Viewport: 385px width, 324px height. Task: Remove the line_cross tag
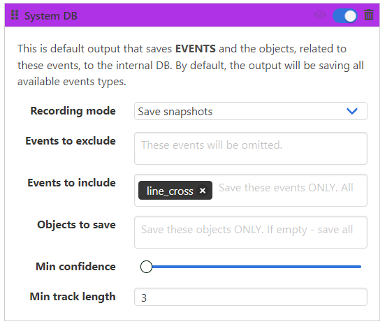pyautogui.click(x=203, y=191)
